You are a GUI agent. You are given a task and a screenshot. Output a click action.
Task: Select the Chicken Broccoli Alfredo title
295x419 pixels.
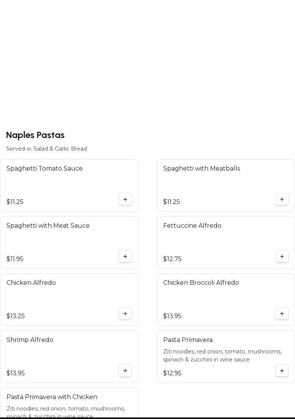point(201,283)
